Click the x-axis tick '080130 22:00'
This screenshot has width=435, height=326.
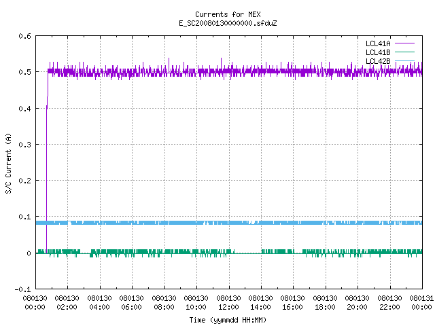pos(389,303)
